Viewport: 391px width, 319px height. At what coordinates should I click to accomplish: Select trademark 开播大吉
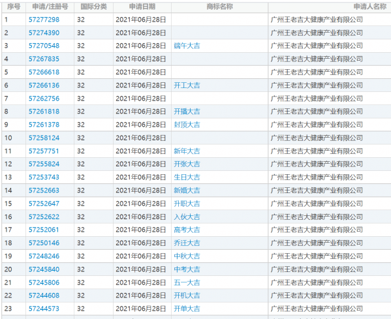point(187,112)
